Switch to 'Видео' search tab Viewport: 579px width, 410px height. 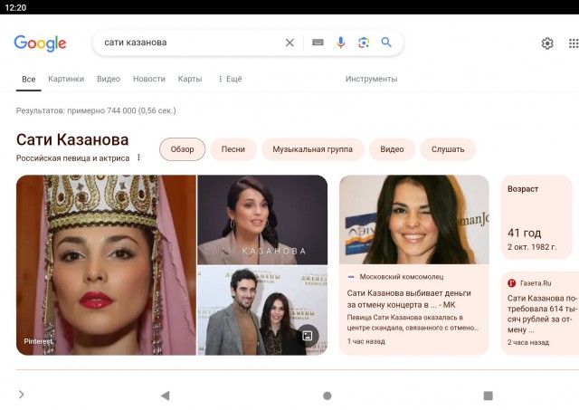[x=109, y=79]
